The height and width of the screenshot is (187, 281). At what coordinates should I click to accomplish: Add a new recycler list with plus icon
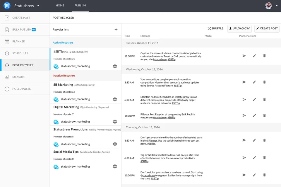116,29
